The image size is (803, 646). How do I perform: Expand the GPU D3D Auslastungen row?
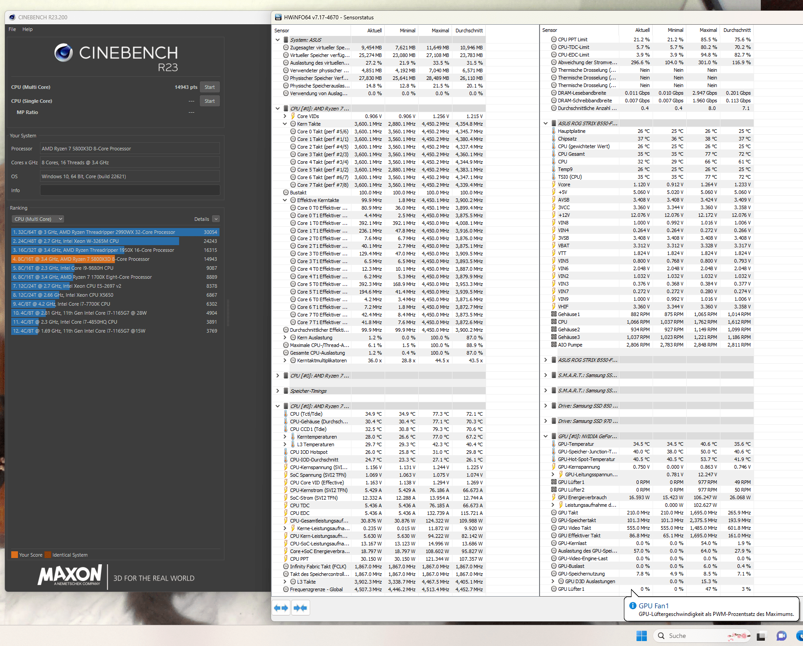pyautogui.click(x=553, y=581)
